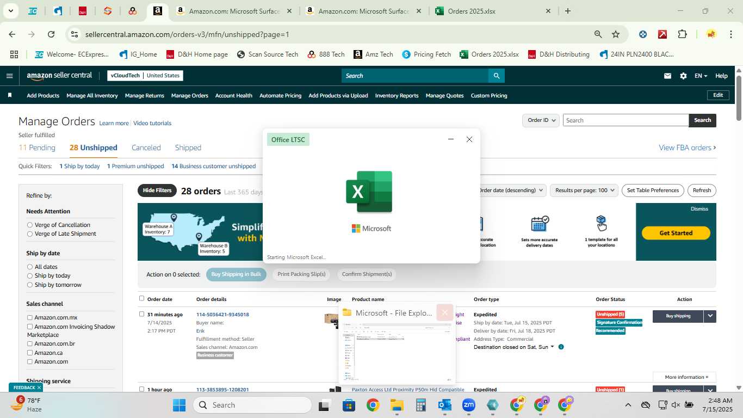This screenshot has width=743, height=418.
Task: Select the Verge of Late Shipment radio
Action: (x=30, y=233)
